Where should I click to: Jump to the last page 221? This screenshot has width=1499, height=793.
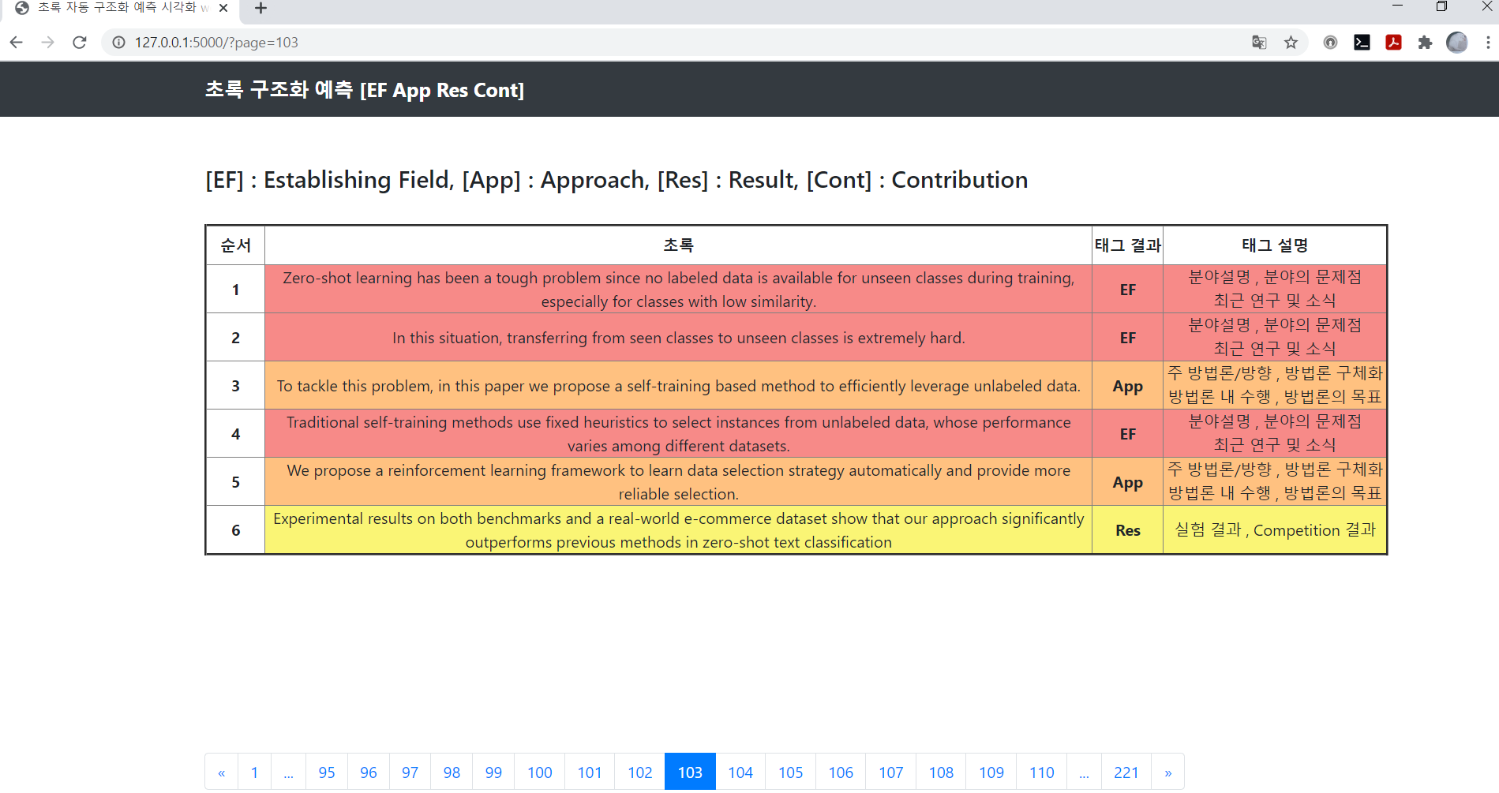(x=1126, y=772)
